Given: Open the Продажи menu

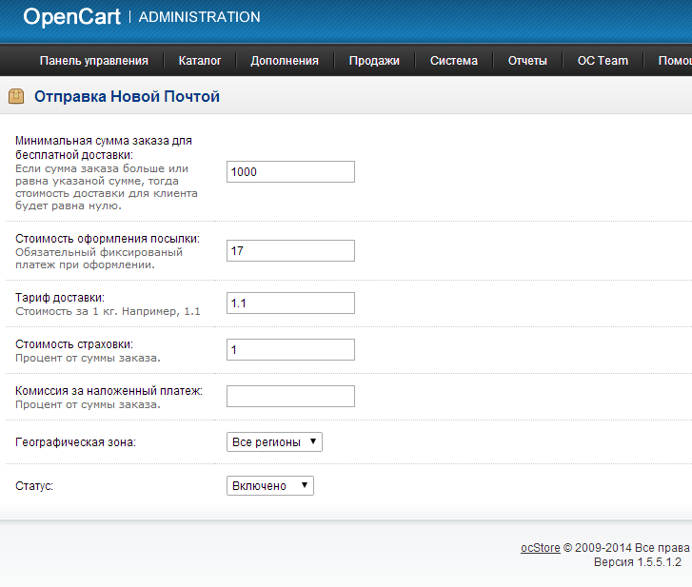Looking at the screenshot, I should pos(374,61).
